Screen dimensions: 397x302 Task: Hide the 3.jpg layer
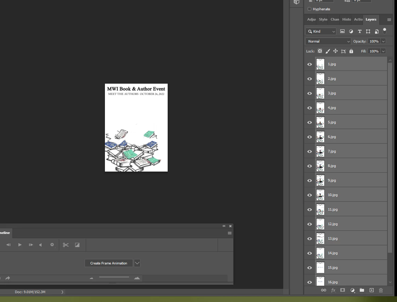pyautogui.click(x=310, y=94)
